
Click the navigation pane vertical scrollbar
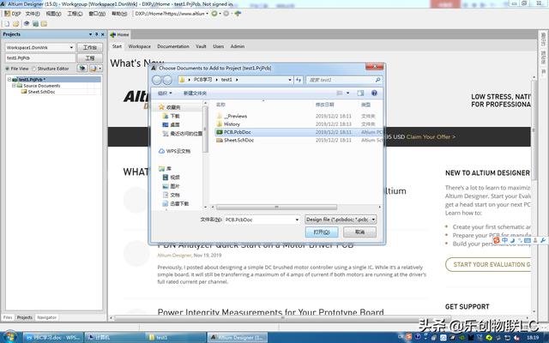(x=206, y=129)
